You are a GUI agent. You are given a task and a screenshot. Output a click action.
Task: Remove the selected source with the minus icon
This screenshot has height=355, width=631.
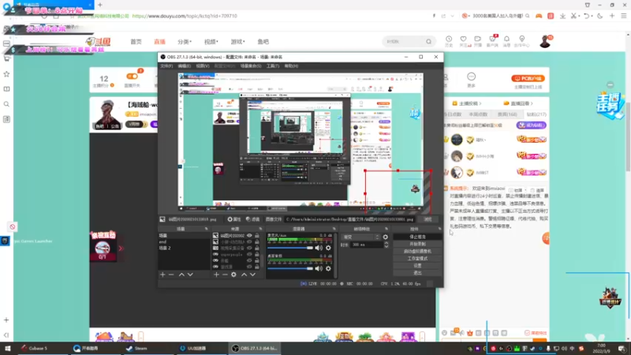point(225,275)
